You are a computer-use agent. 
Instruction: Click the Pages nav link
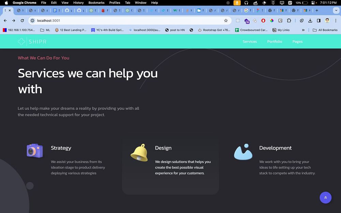click(297, 42)
